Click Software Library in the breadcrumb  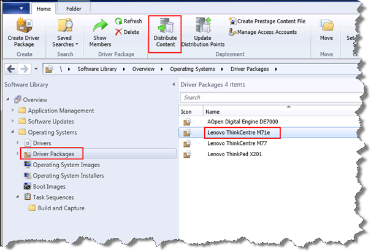(97, 69)
